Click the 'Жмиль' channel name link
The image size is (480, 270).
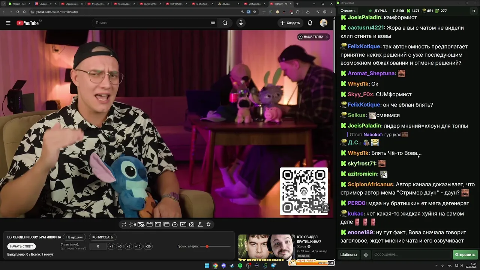point(302,246)
